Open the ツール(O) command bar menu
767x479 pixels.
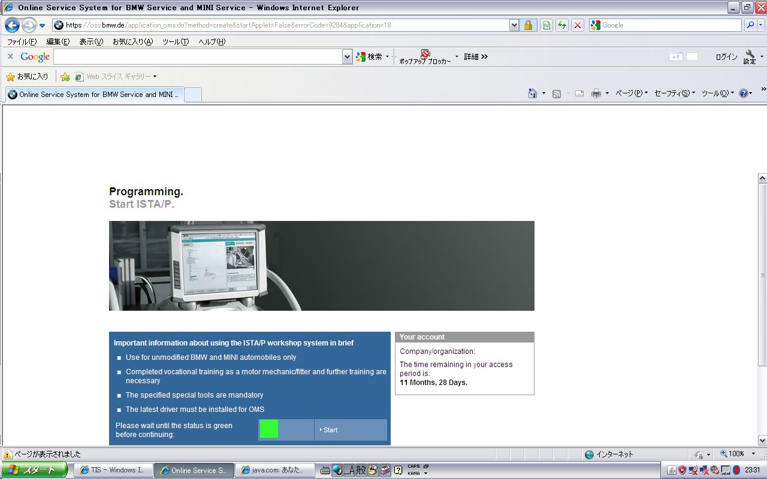[x=718, y=93]
